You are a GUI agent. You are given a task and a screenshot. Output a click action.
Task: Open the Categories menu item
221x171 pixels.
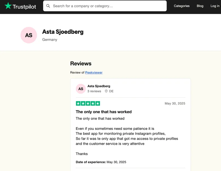[181, 6]
